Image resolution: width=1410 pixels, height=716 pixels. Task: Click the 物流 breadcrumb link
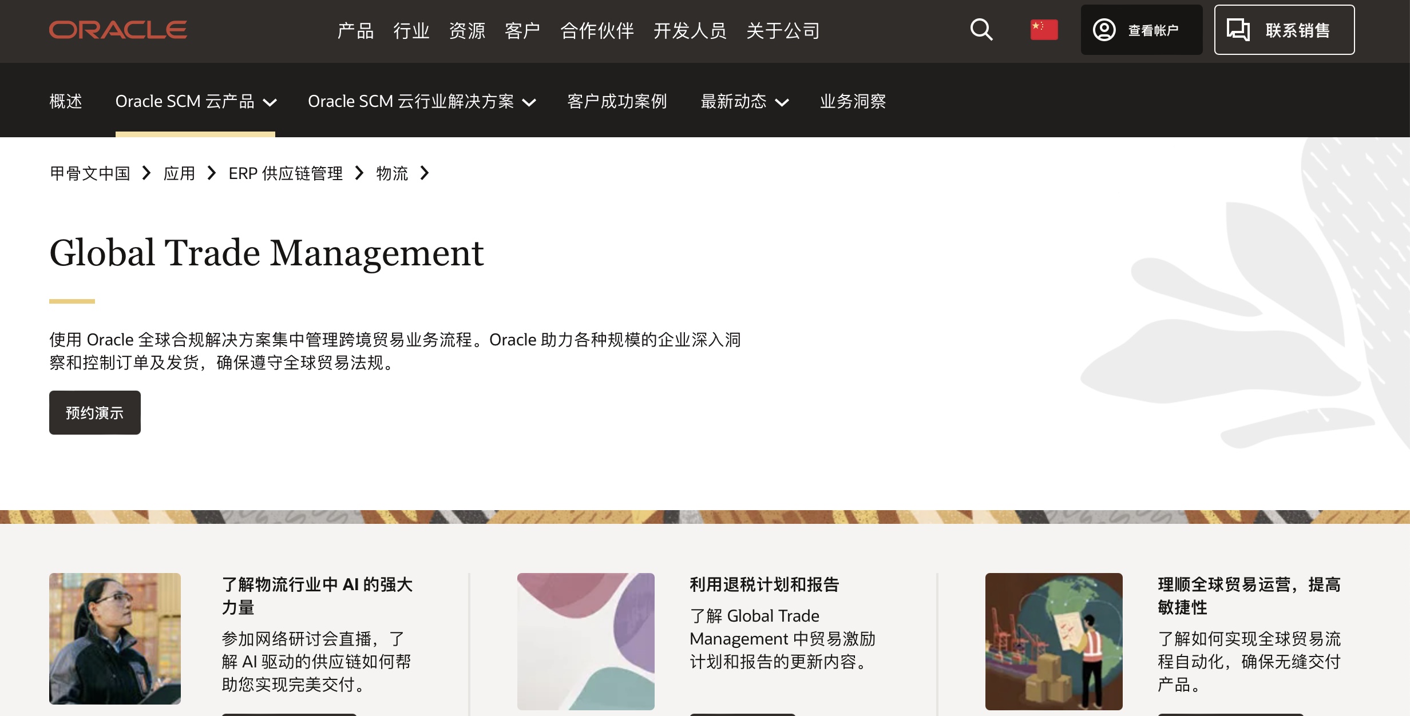coord(392,173)
